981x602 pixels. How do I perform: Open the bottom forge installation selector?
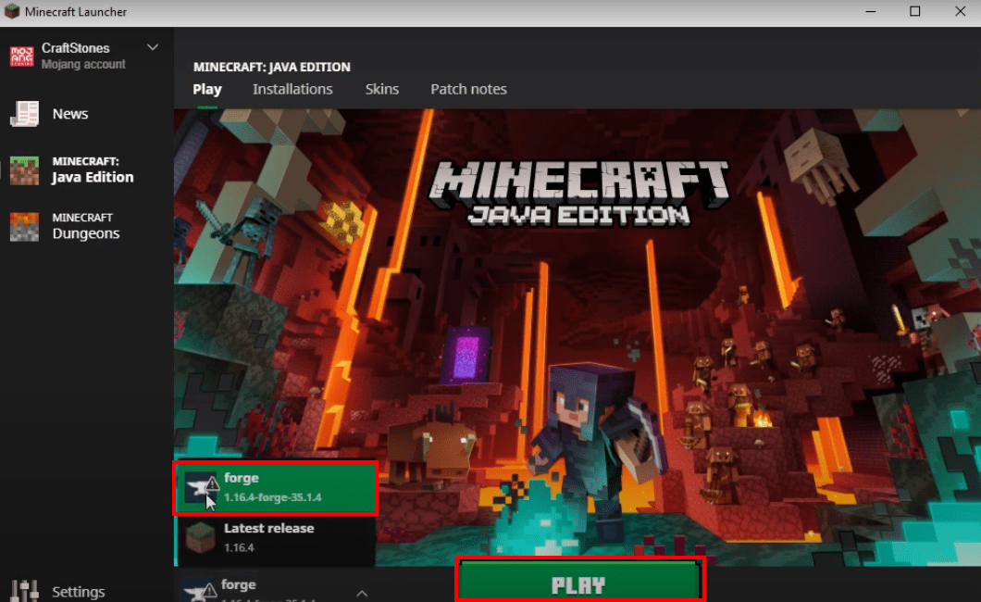[x=275, y=587]
